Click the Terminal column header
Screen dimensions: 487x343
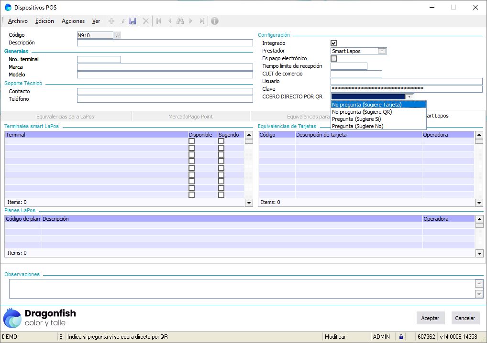click(x=96, y=135)
